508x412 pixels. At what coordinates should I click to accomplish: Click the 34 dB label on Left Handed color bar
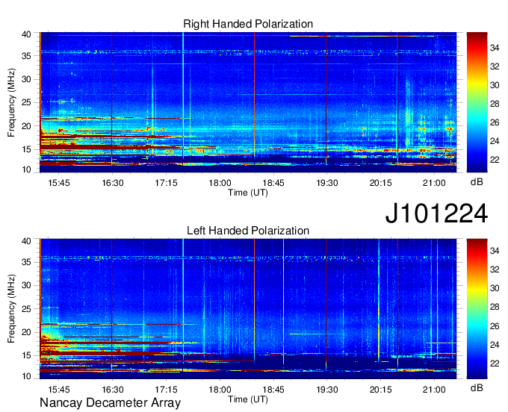[x=495, y=251]
